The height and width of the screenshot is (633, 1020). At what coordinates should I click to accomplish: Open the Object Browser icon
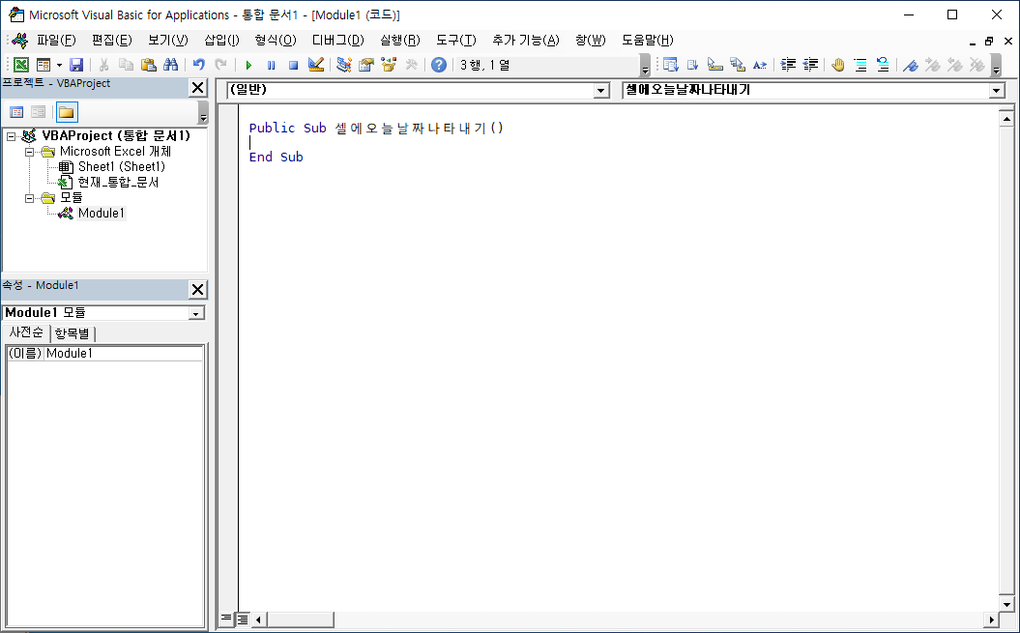point(389,65)
